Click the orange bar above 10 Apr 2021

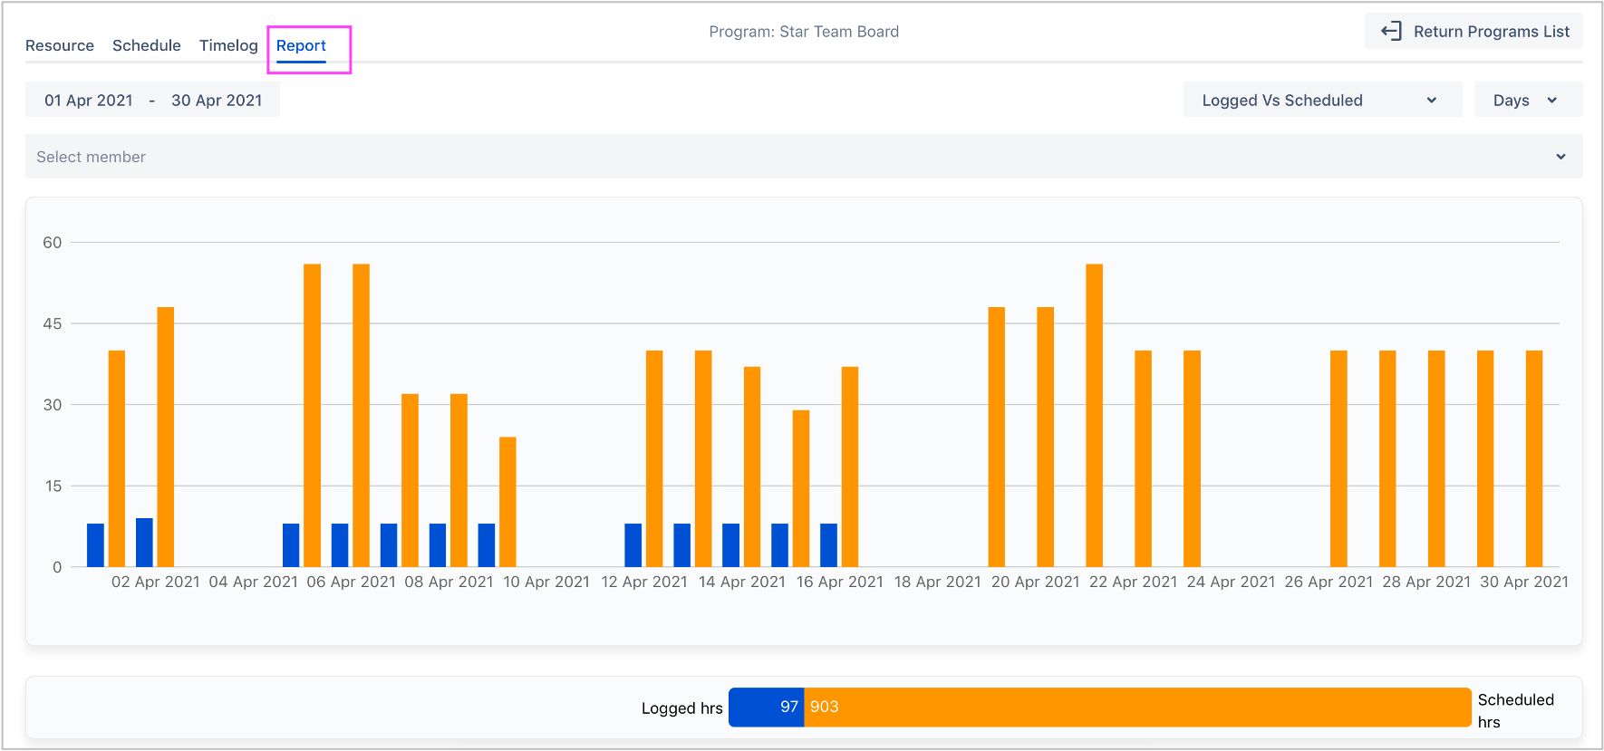point(507,502)
